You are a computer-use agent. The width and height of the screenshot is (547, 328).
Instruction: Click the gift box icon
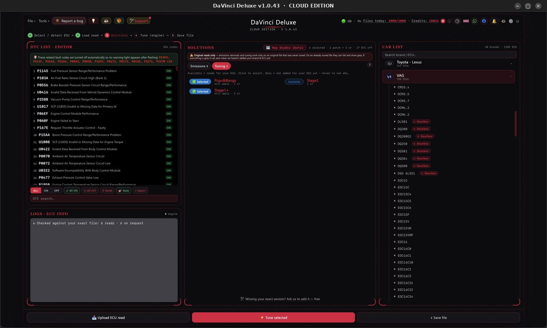pyautogui.click(x=119, y=21)
